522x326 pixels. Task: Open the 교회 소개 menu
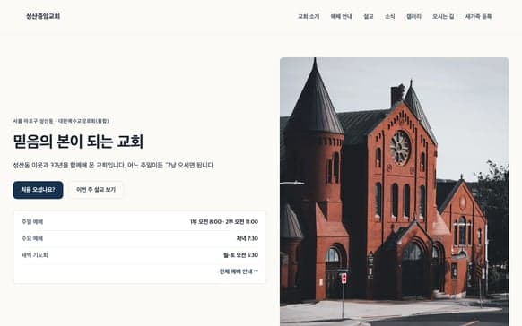[x=309, y=17]
